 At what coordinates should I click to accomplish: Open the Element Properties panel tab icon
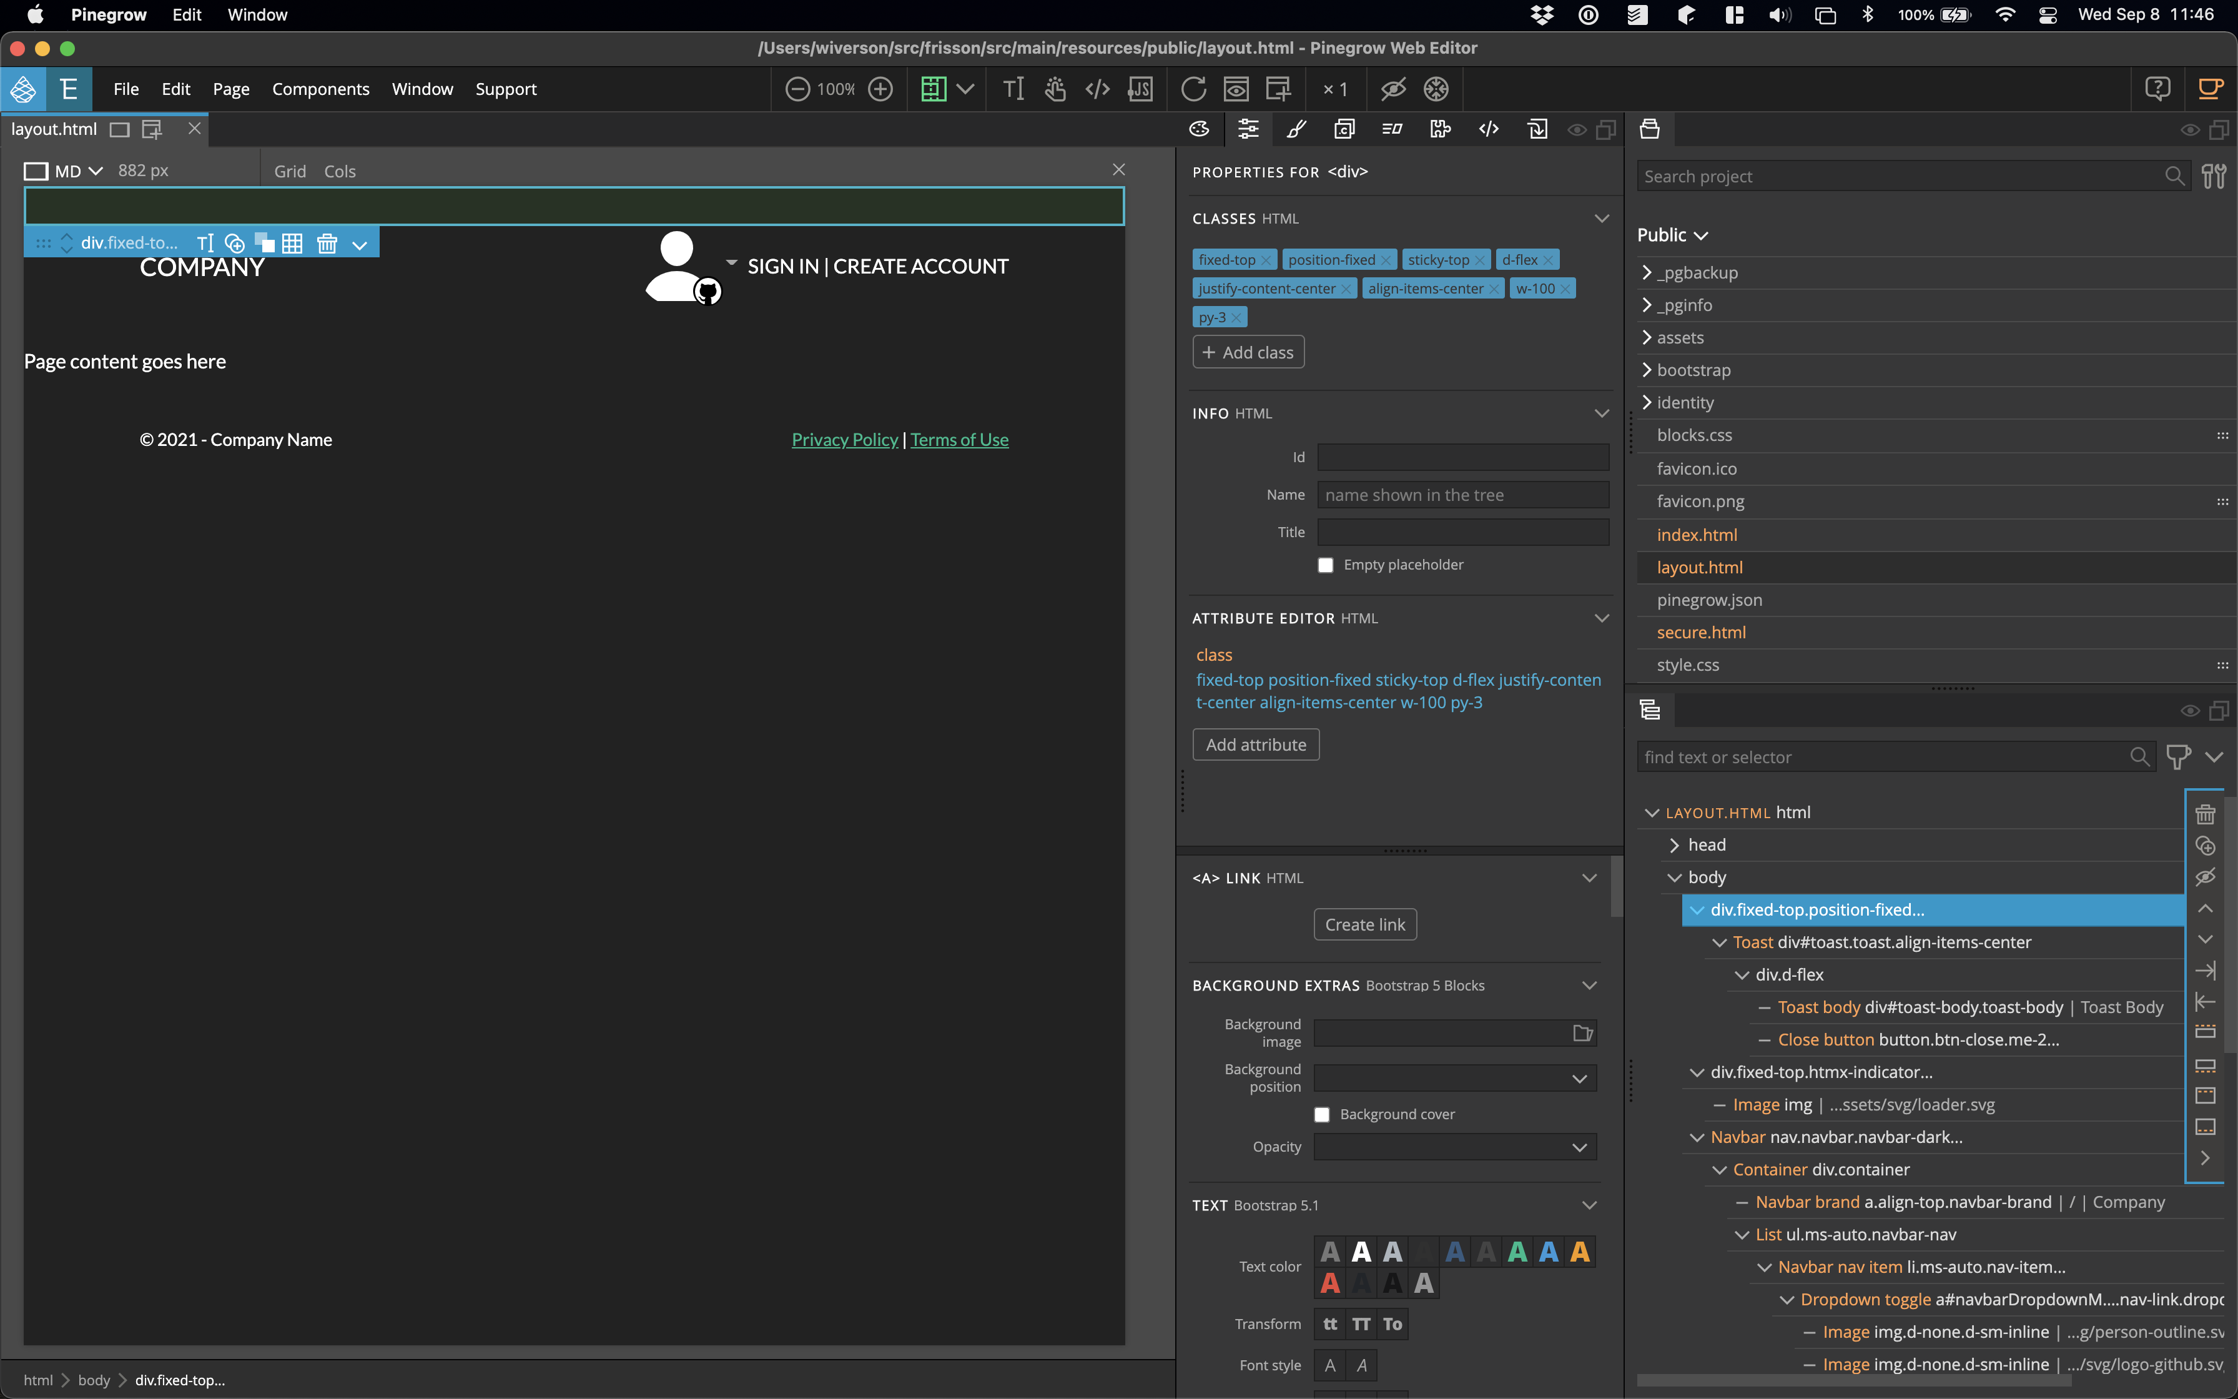(x=1248, y=129)
